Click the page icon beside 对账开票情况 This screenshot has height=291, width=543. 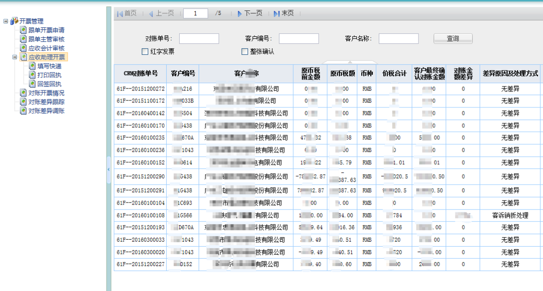(x=23, y=93)
